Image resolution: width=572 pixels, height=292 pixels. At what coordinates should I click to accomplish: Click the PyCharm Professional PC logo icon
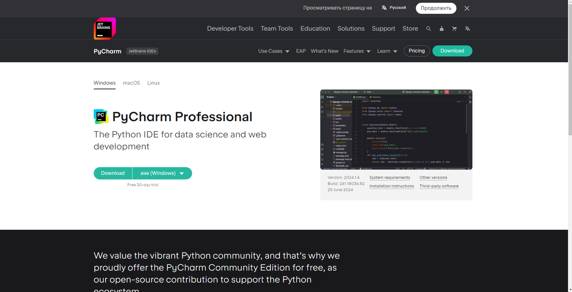(x=101, y=116)
